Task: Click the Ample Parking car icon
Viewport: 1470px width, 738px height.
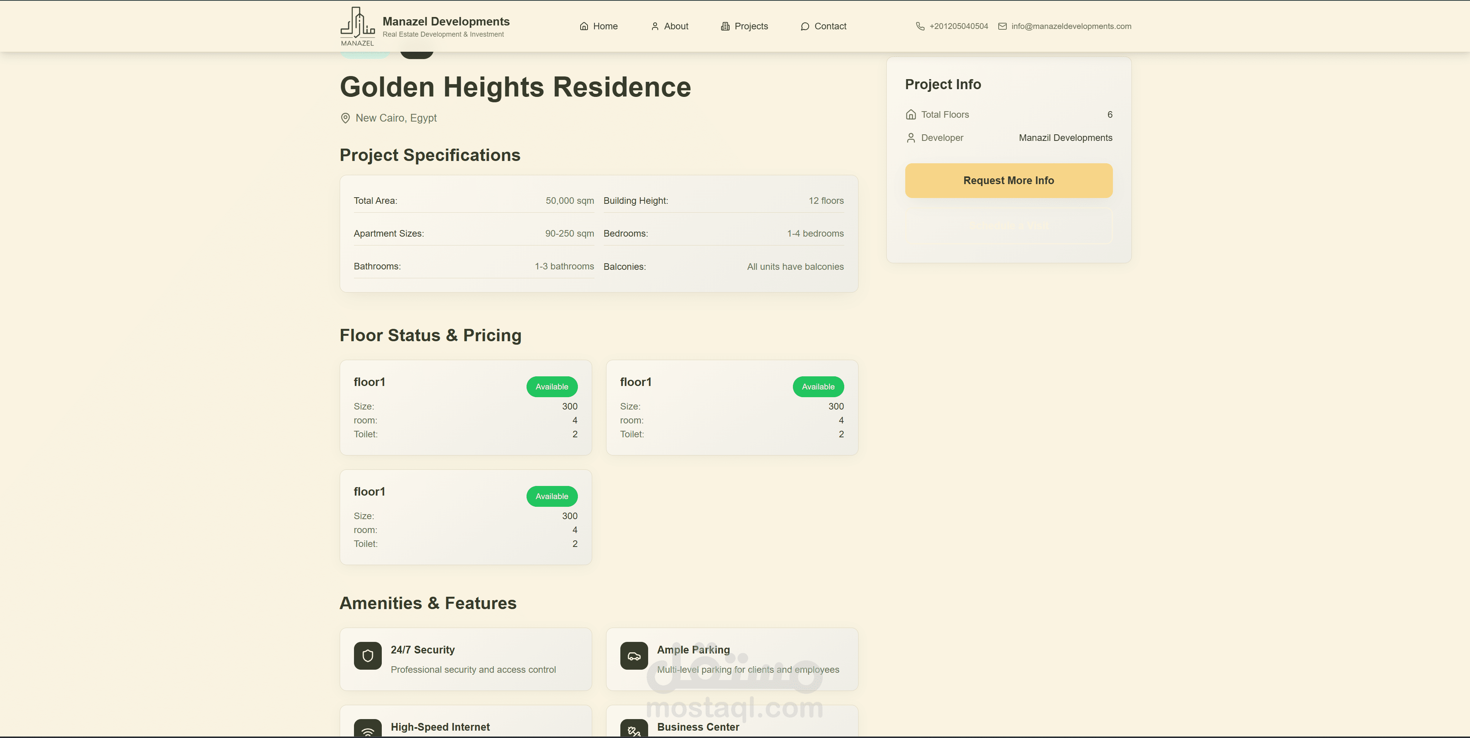Action: (x=634, y=656)
